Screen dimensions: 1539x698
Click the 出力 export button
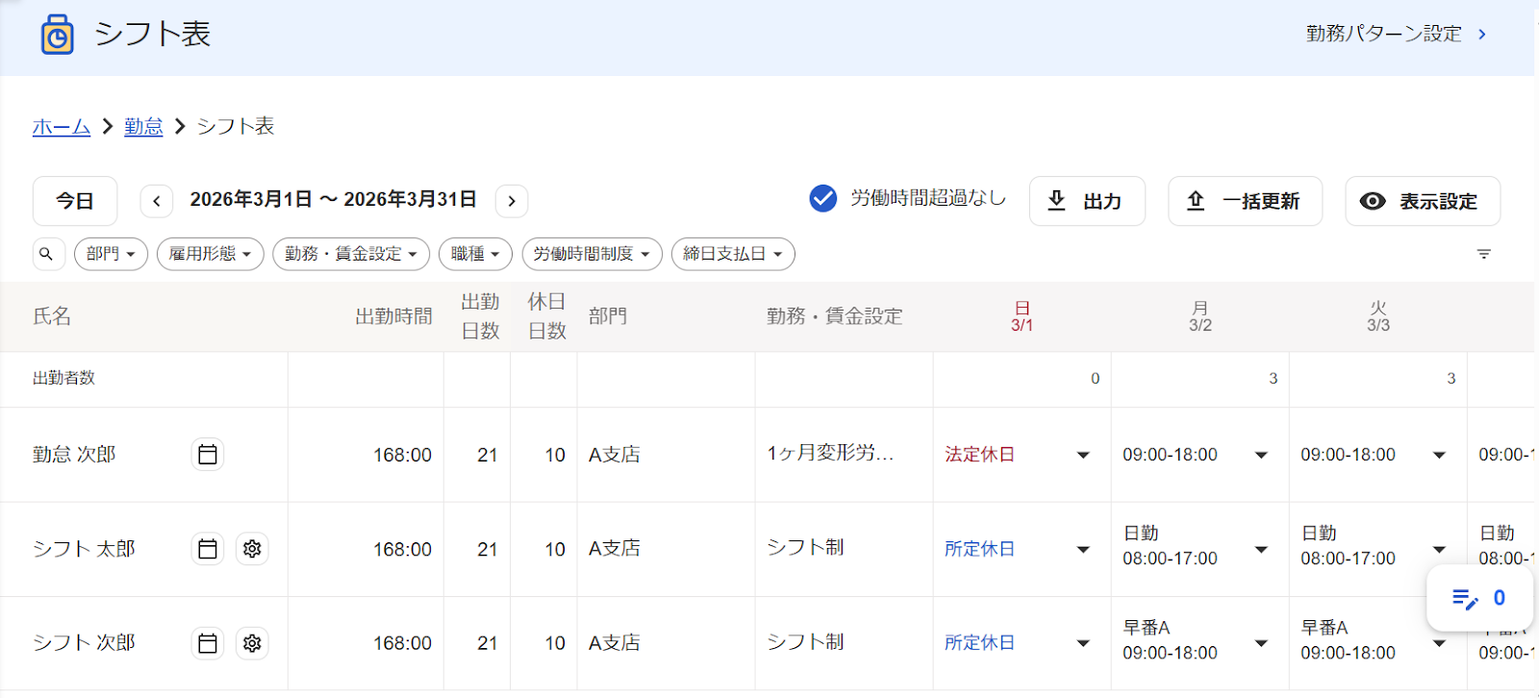1087,201
